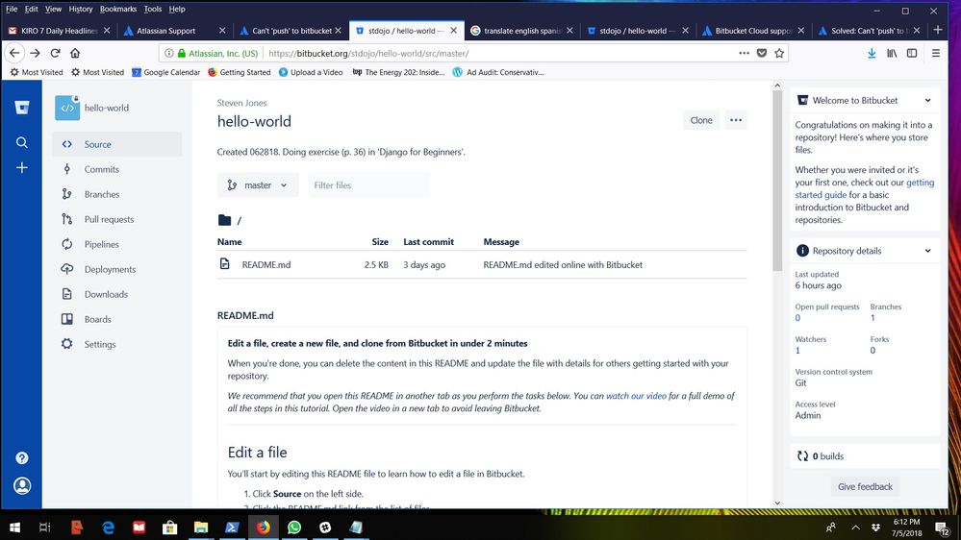
Task: Open search from the blue sidebar
Action: click(22, 142)
